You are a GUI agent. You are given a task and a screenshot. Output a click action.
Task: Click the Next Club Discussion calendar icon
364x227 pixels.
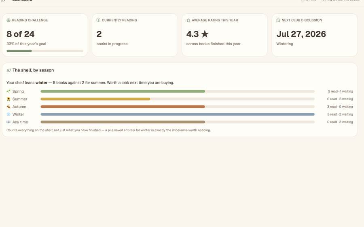click(x=278, y=20)
